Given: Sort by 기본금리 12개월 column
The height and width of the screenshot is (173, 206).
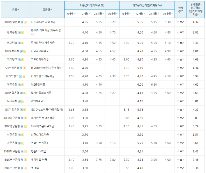Looking at the screenshot, I should [x=85, y=14].
